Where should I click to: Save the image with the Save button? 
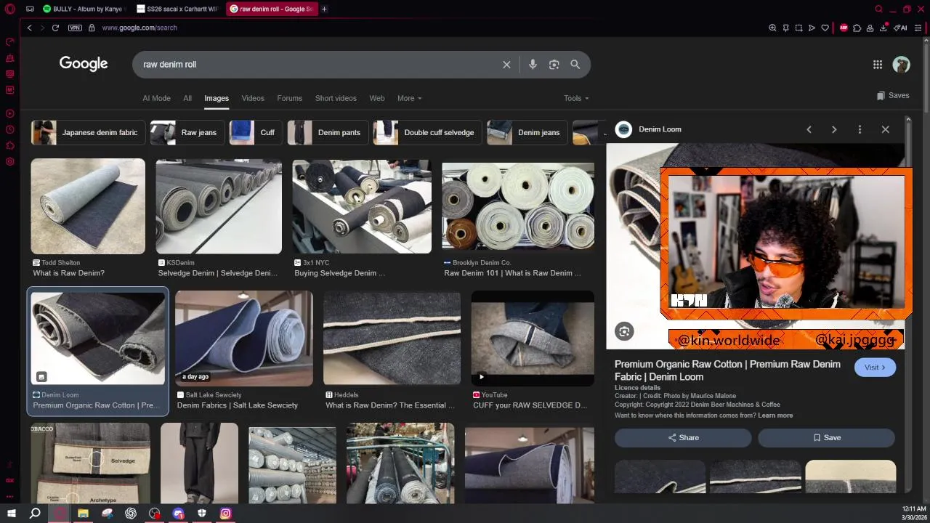(827, 437)
